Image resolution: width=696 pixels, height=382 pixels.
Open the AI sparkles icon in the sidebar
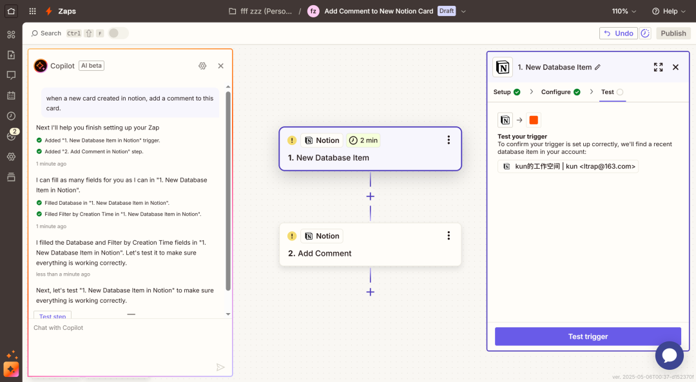tap(12, 354)
